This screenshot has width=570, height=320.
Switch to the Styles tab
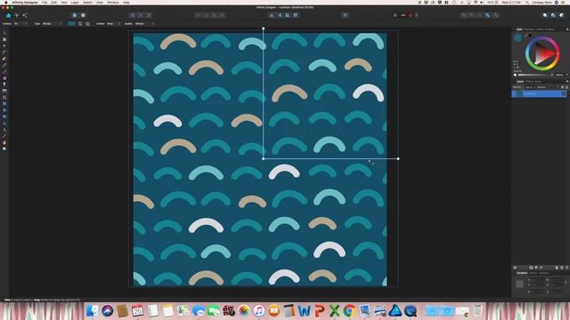pyautogui.click(x=538, y=81)
